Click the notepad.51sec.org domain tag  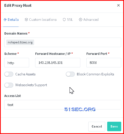click(x=20, y=42)
